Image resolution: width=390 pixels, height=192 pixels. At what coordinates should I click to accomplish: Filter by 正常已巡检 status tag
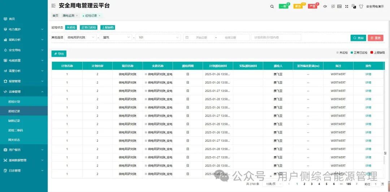pyautogui.click(x=89, y=27)
